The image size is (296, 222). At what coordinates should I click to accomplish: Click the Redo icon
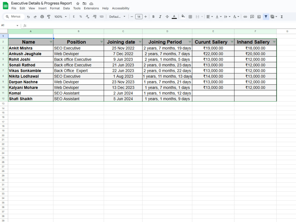click(x=35, y=17)
